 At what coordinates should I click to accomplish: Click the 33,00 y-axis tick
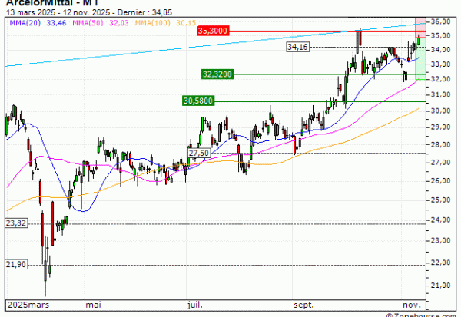coord(441,64)
